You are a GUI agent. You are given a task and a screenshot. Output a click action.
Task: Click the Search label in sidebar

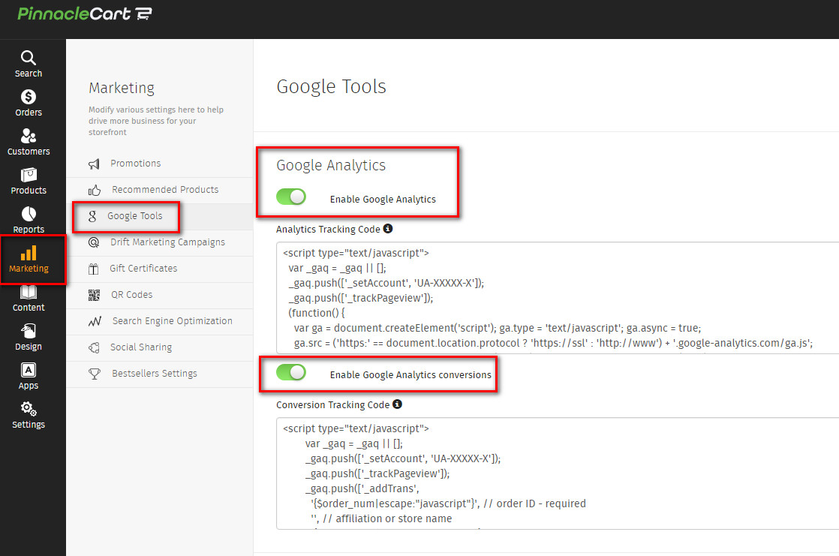pos(29,74)
